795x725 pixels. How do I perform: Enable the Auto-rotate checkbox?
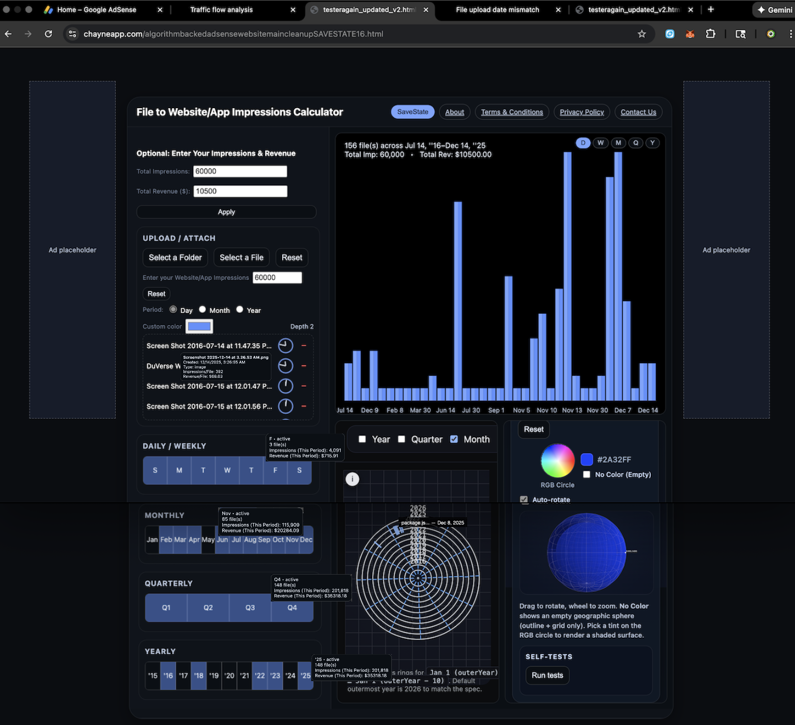(x=524, y=499)
